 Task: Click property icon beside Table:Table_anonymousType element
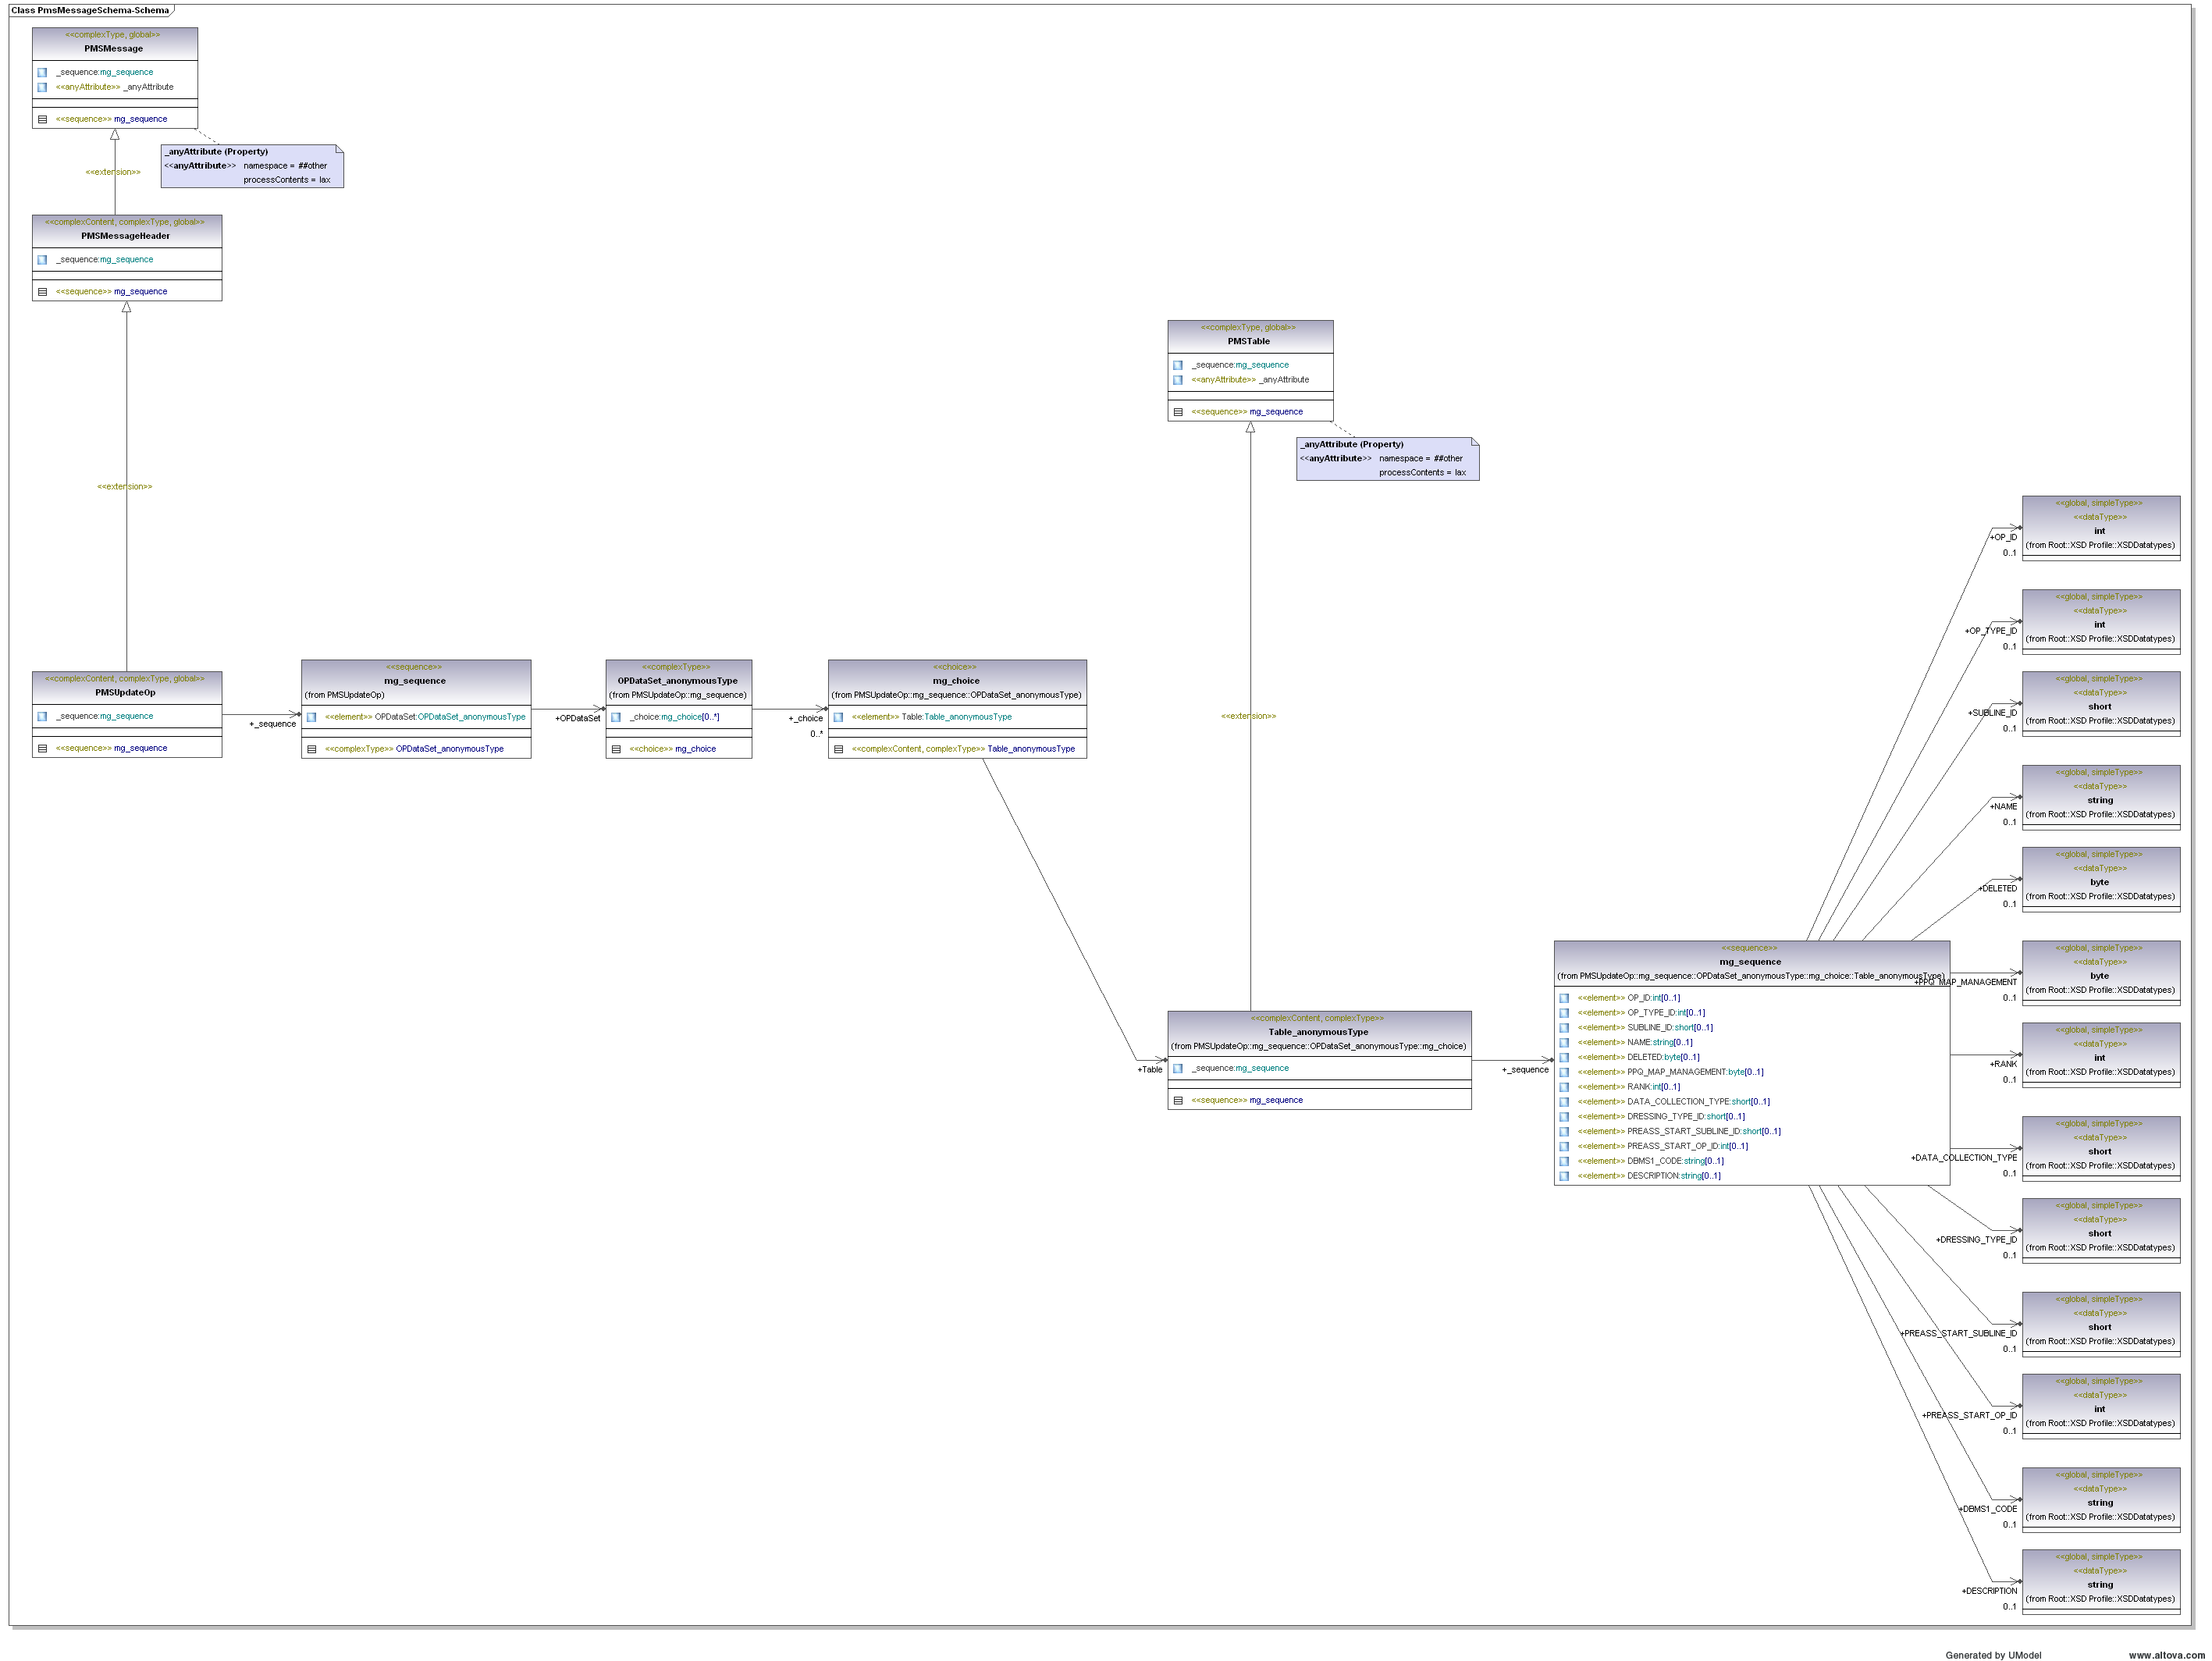coord(838,717)
